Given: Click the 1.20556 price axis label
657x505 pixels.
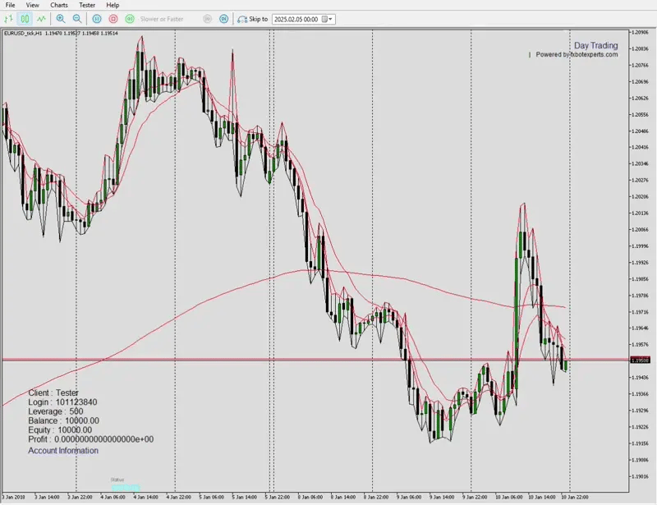Looking at the screenshot, I should [640, 114].
